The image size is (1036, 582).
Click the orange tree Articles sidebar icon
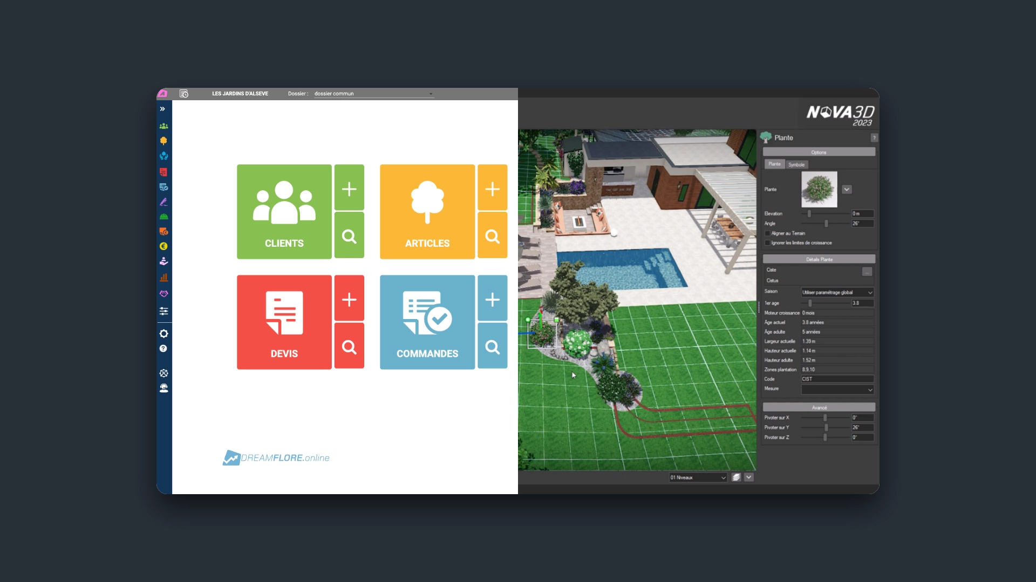[x=163, y=141]
